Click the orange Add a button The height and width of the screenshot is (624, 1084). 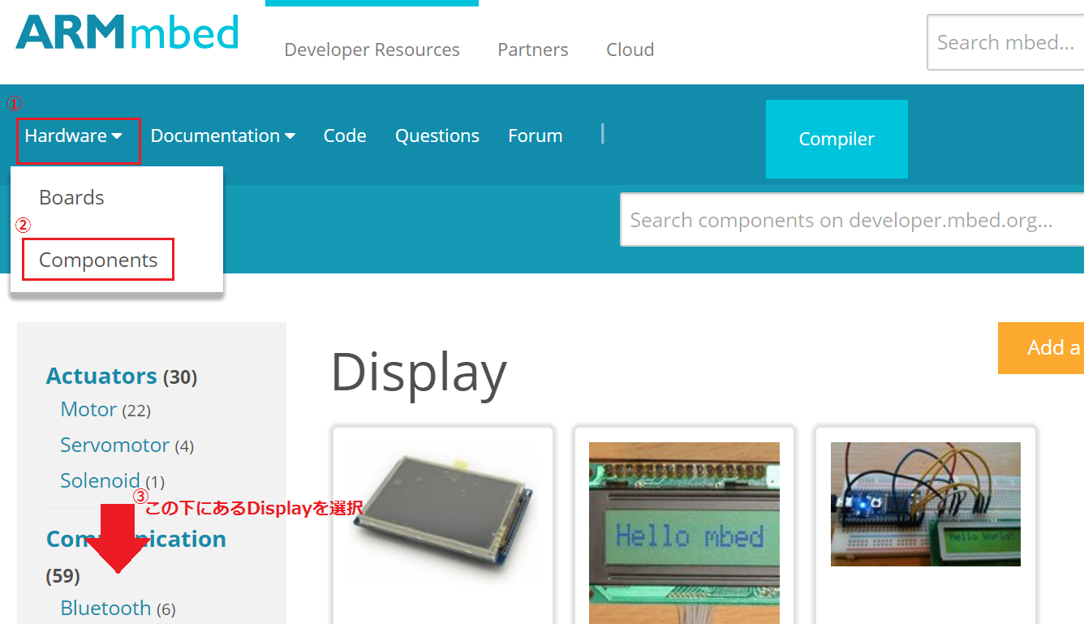click(x=1041, y=348)
